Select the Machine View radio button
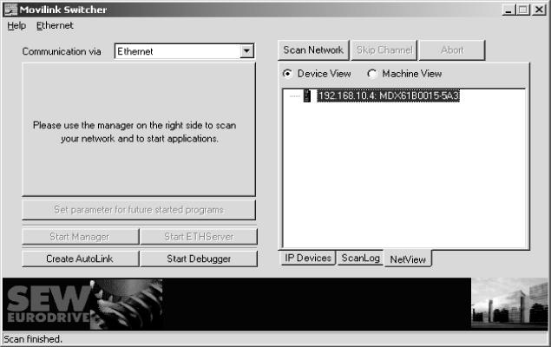The image size is (551, 347). click(x=371, y=74)
